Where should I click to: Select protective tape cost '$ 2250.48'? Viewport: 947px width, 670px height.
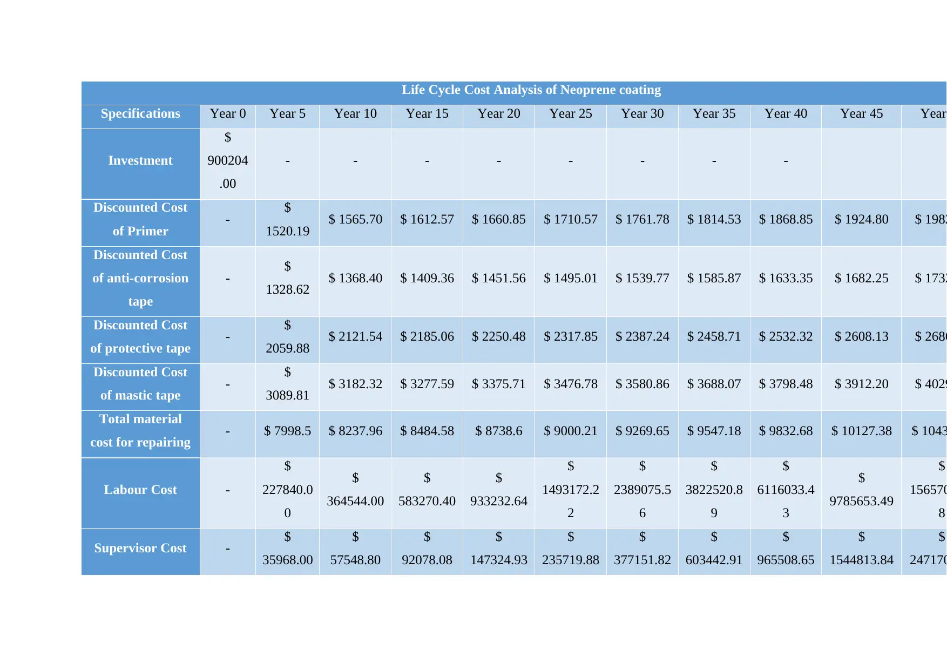(x=499, y=337)
